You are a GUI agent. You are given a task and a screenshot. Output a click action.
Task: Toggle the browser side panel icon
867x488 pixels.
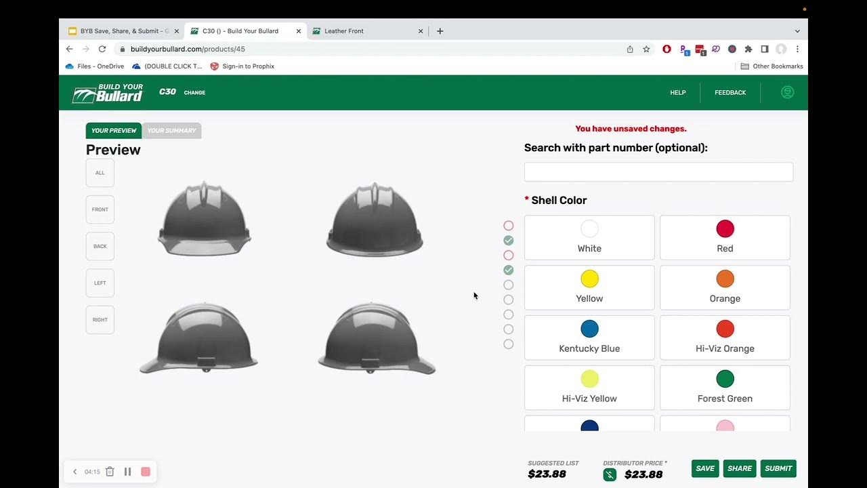point(765,49)
